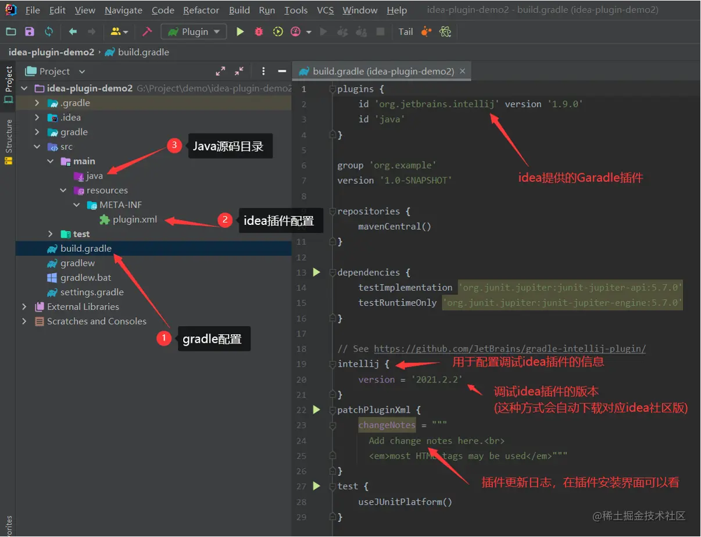
Task: Expand the test folder
Action: click(51, 234)
